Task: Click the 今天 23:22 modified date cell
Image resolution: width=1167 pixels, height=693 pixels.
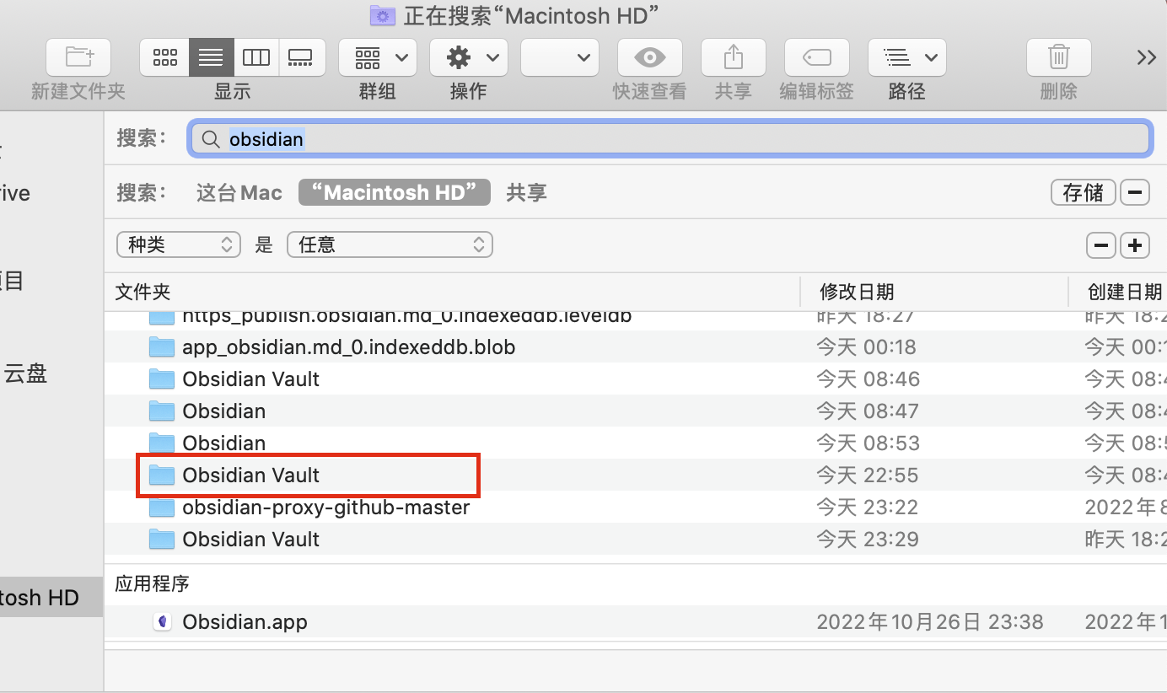Action: point(868,507)
